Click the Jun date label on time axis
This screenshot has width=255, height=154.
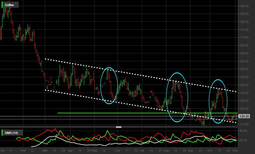pyautogui.click(x=117, y=150)
